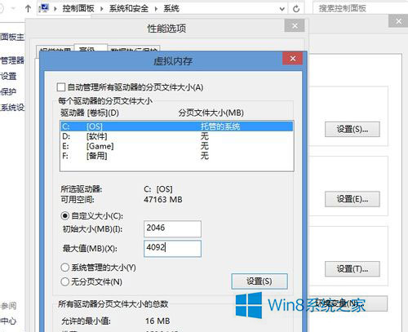Click the refresh icon in address bar

(x=296, y=9)
